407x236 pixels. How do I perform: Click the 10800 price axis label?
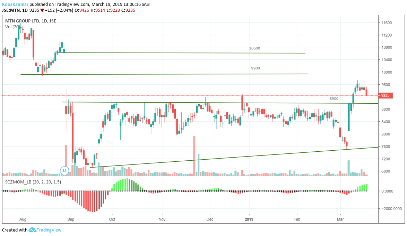coord(387,47)
